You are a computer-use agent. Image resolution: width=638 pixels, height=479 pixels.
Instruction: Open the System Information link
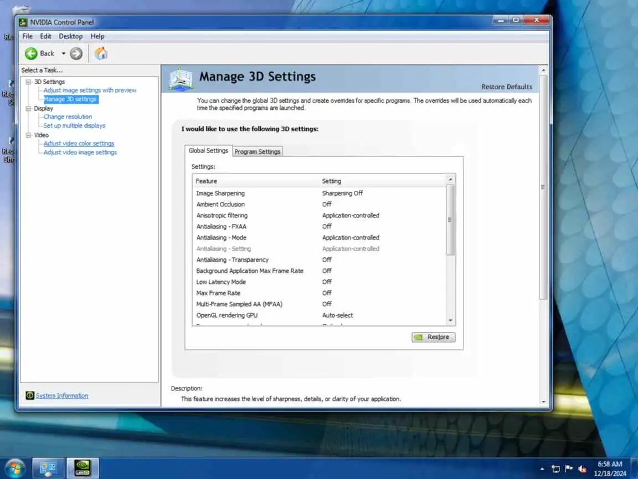pos(62,395)
